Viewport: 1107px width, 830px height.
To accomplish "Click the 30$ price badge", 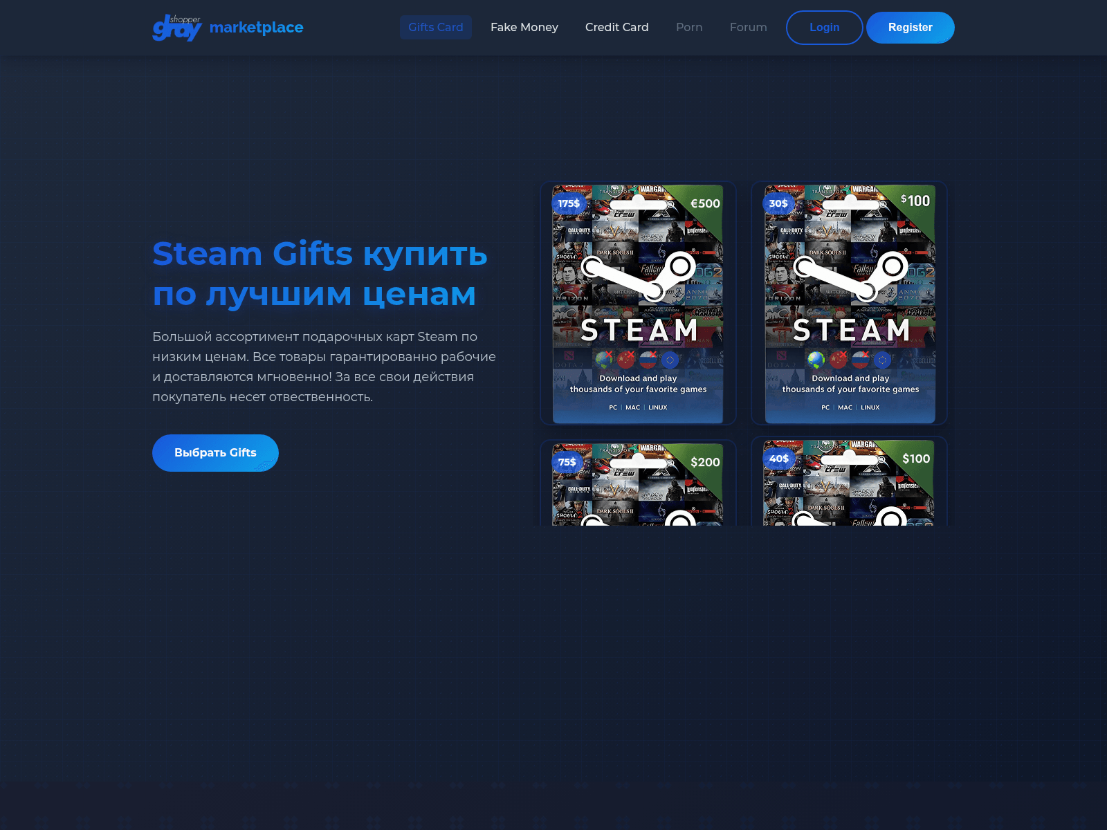I will (778, 203).
